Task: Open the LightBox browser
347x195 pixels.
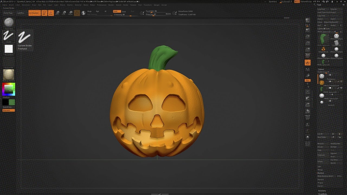Action: point(21,13)
